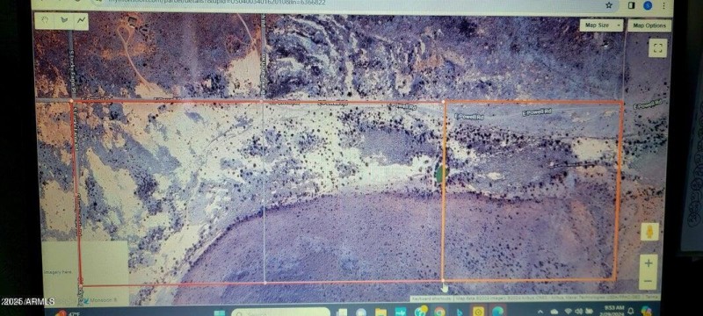Zoom out on the map
Screen dimensions: 703x316
coord(648,281)
